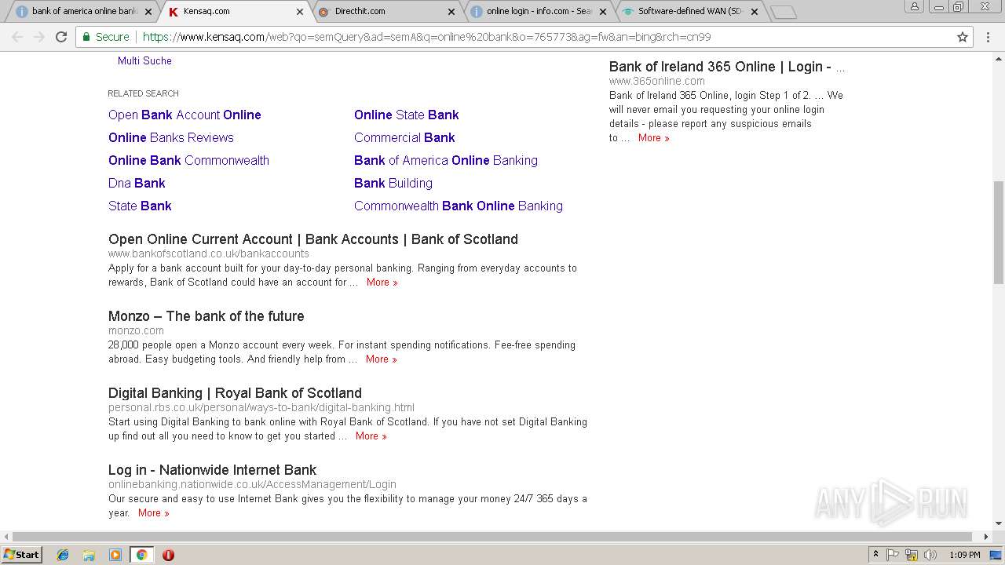Open Chrome user profile icon
Viewport: 1005px width, 565px height.
point(914,6)
